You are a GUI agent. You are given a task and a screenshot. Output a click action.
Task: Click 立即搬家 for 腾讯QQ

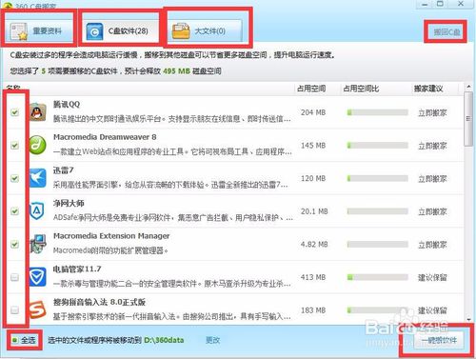[x=432, y=112]
